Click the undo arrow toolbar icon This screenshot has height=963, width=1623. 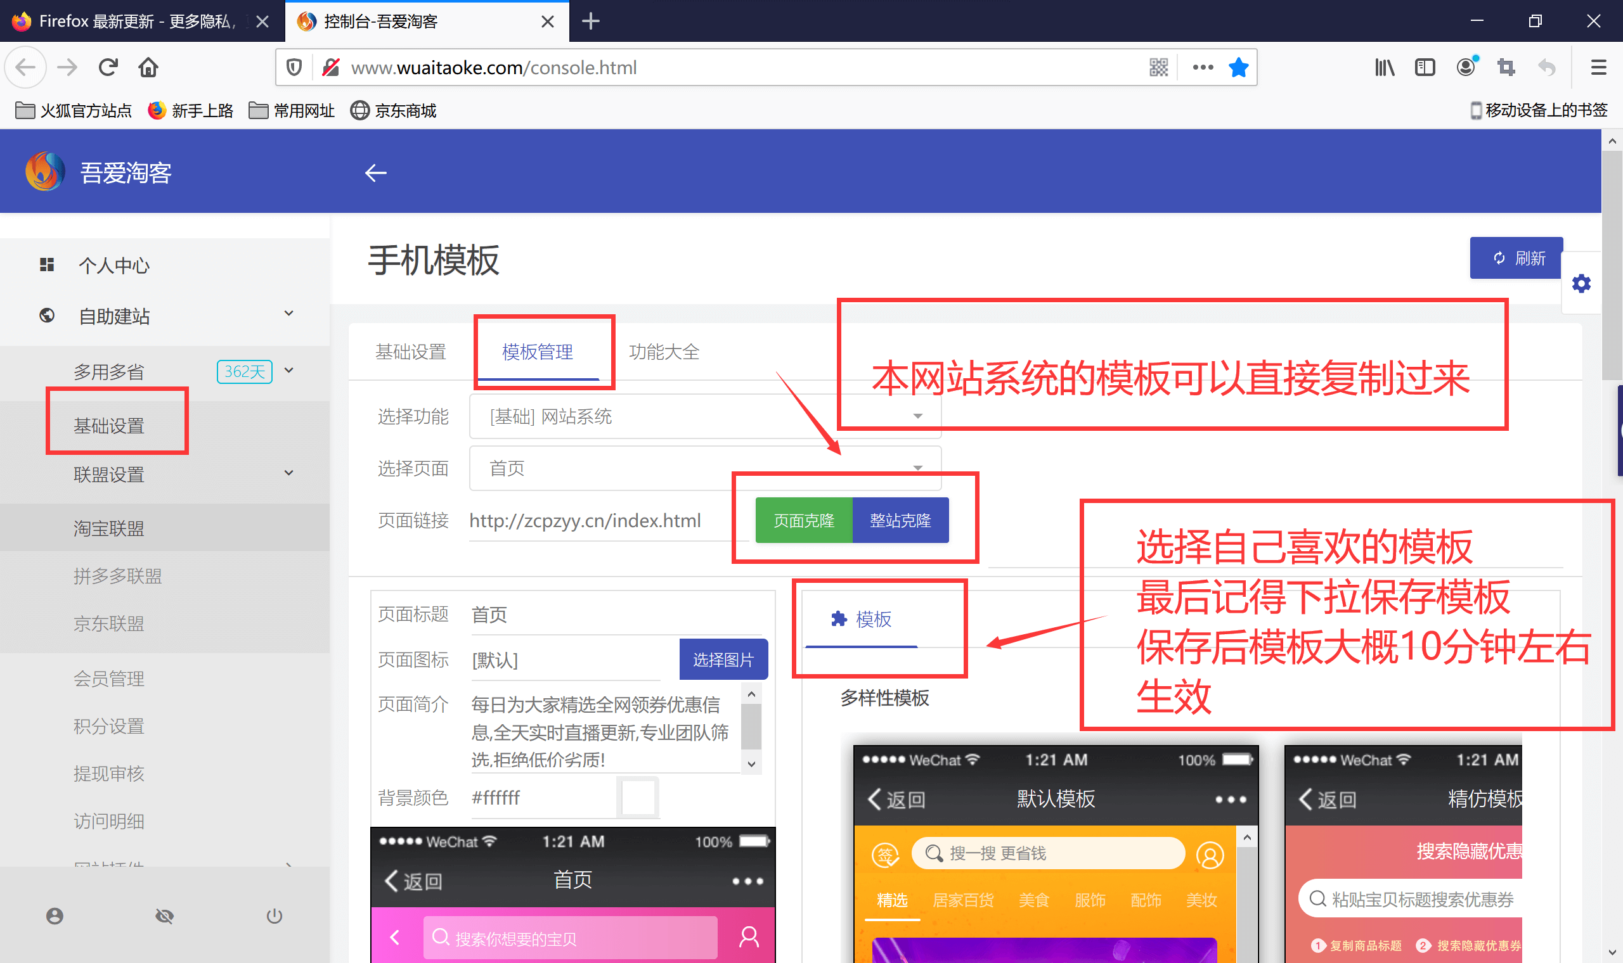pyautogui.click(x=1547, y=67)
